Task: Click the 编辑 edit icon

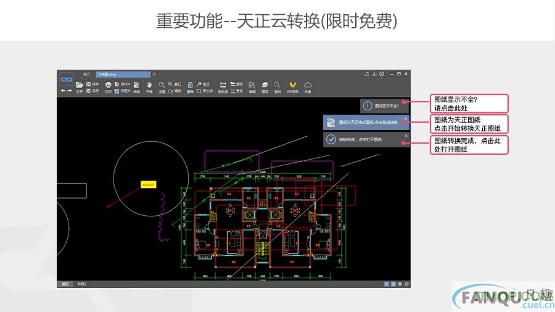Action: tap(252, 88)
